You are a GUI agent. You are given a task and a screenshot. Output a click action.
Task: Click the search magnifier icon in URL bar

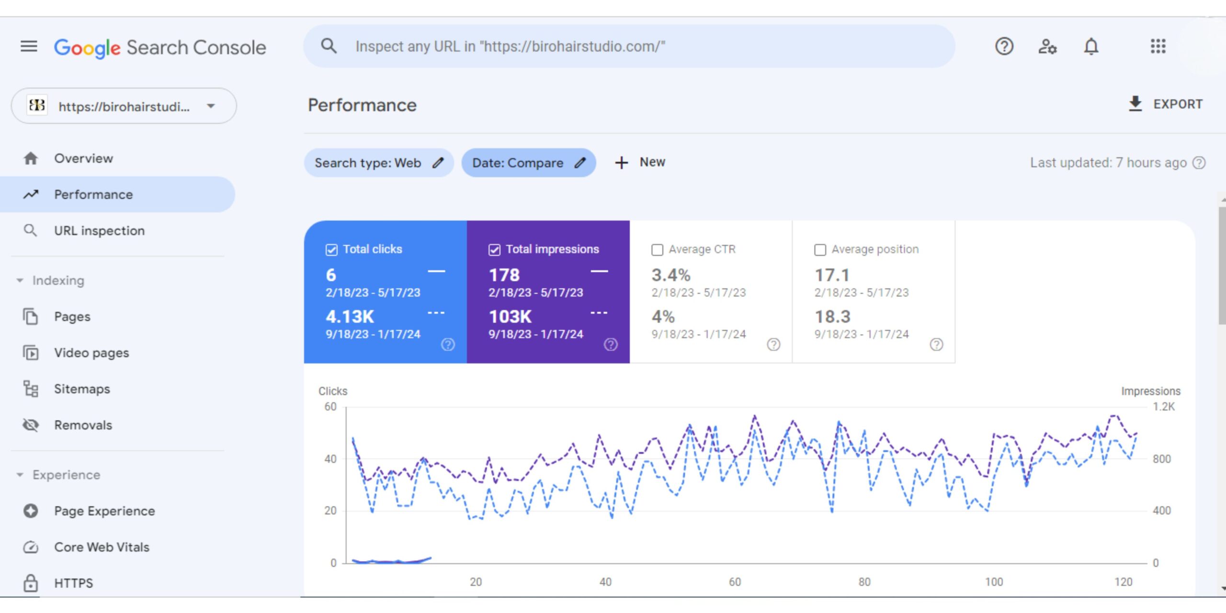pos(329,46)
